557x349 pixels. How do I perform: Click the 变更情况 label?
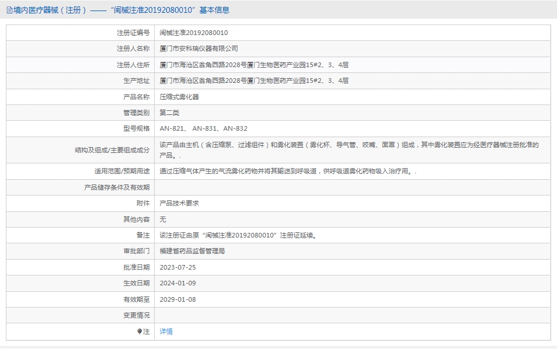point(137,315)
